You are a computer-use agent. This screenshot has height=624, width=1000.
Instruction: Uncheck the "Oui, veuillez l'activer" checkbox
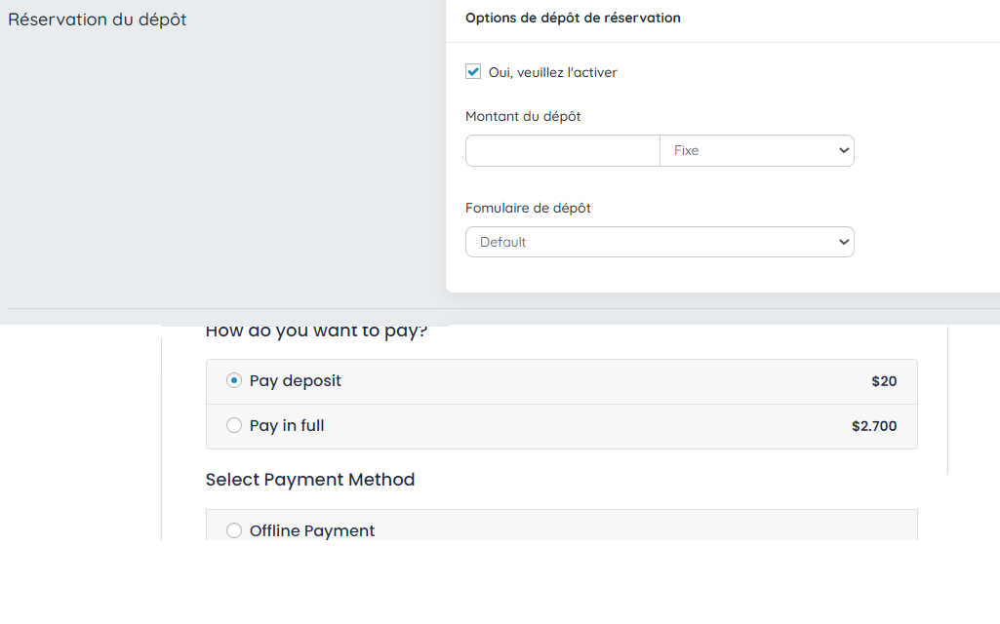coord(473,72)
